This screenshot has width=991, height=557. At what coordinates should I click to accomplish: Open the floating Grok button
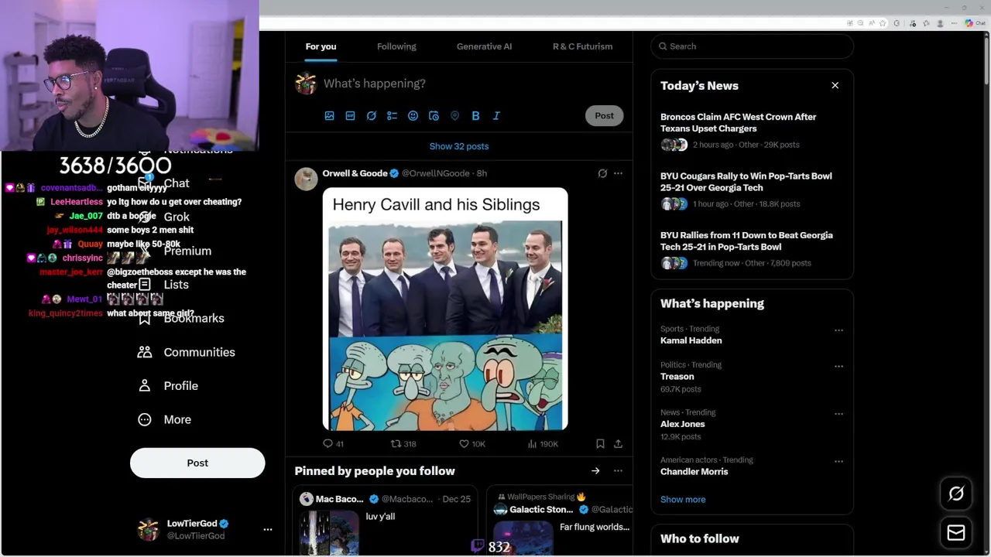click(x=956, y=494)
